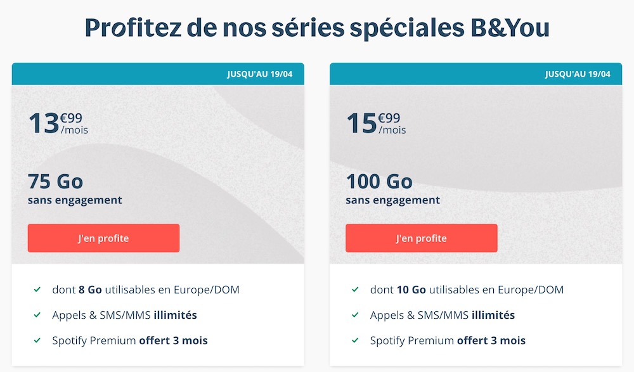634x372 pixels.
Task: Click dont 8 Go utilisables en Europe/DOM text
Action: tap(146, 290)
